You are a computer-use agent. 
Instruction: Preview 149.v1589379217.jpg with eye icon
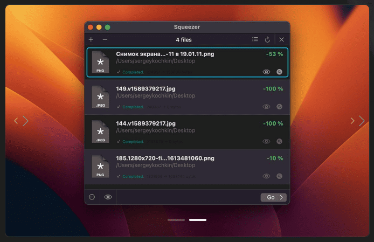(x=266, y=107)
